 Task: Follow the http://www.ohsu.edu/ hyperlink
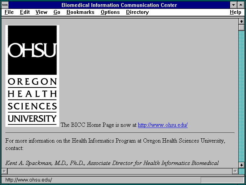coord(163,125)
